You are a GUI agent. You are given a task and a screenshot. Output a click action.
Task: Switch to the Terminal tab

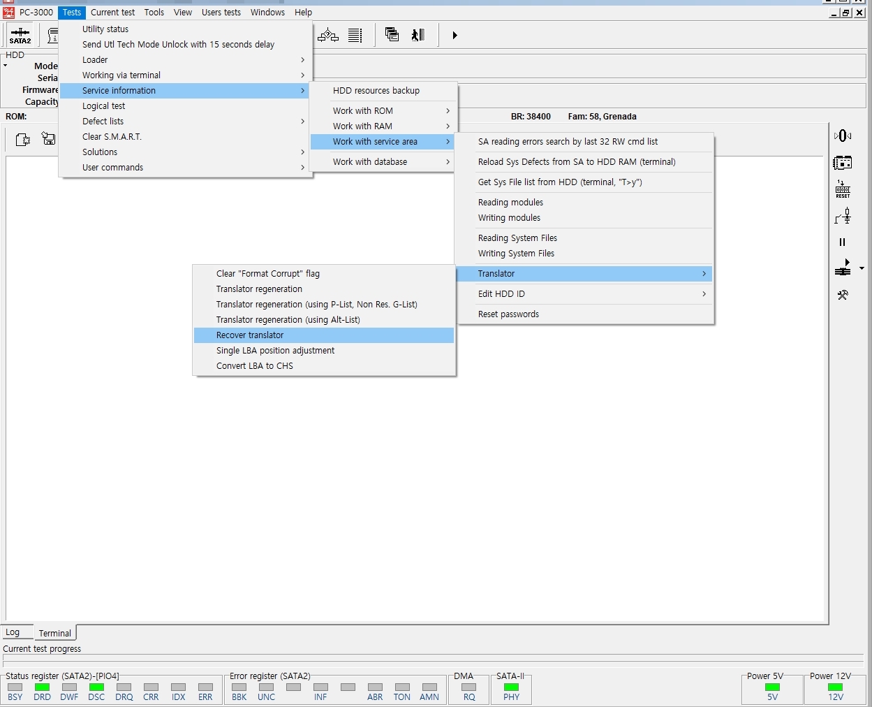point(55,633)
